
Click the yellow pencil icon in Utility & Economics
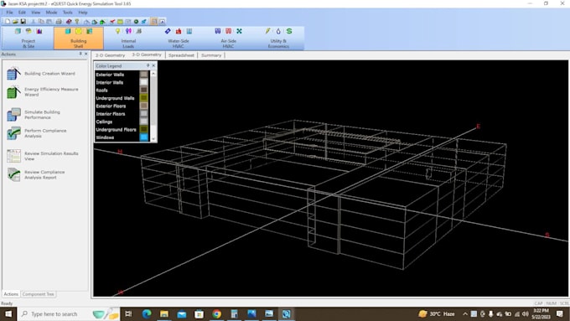(267, 31)
